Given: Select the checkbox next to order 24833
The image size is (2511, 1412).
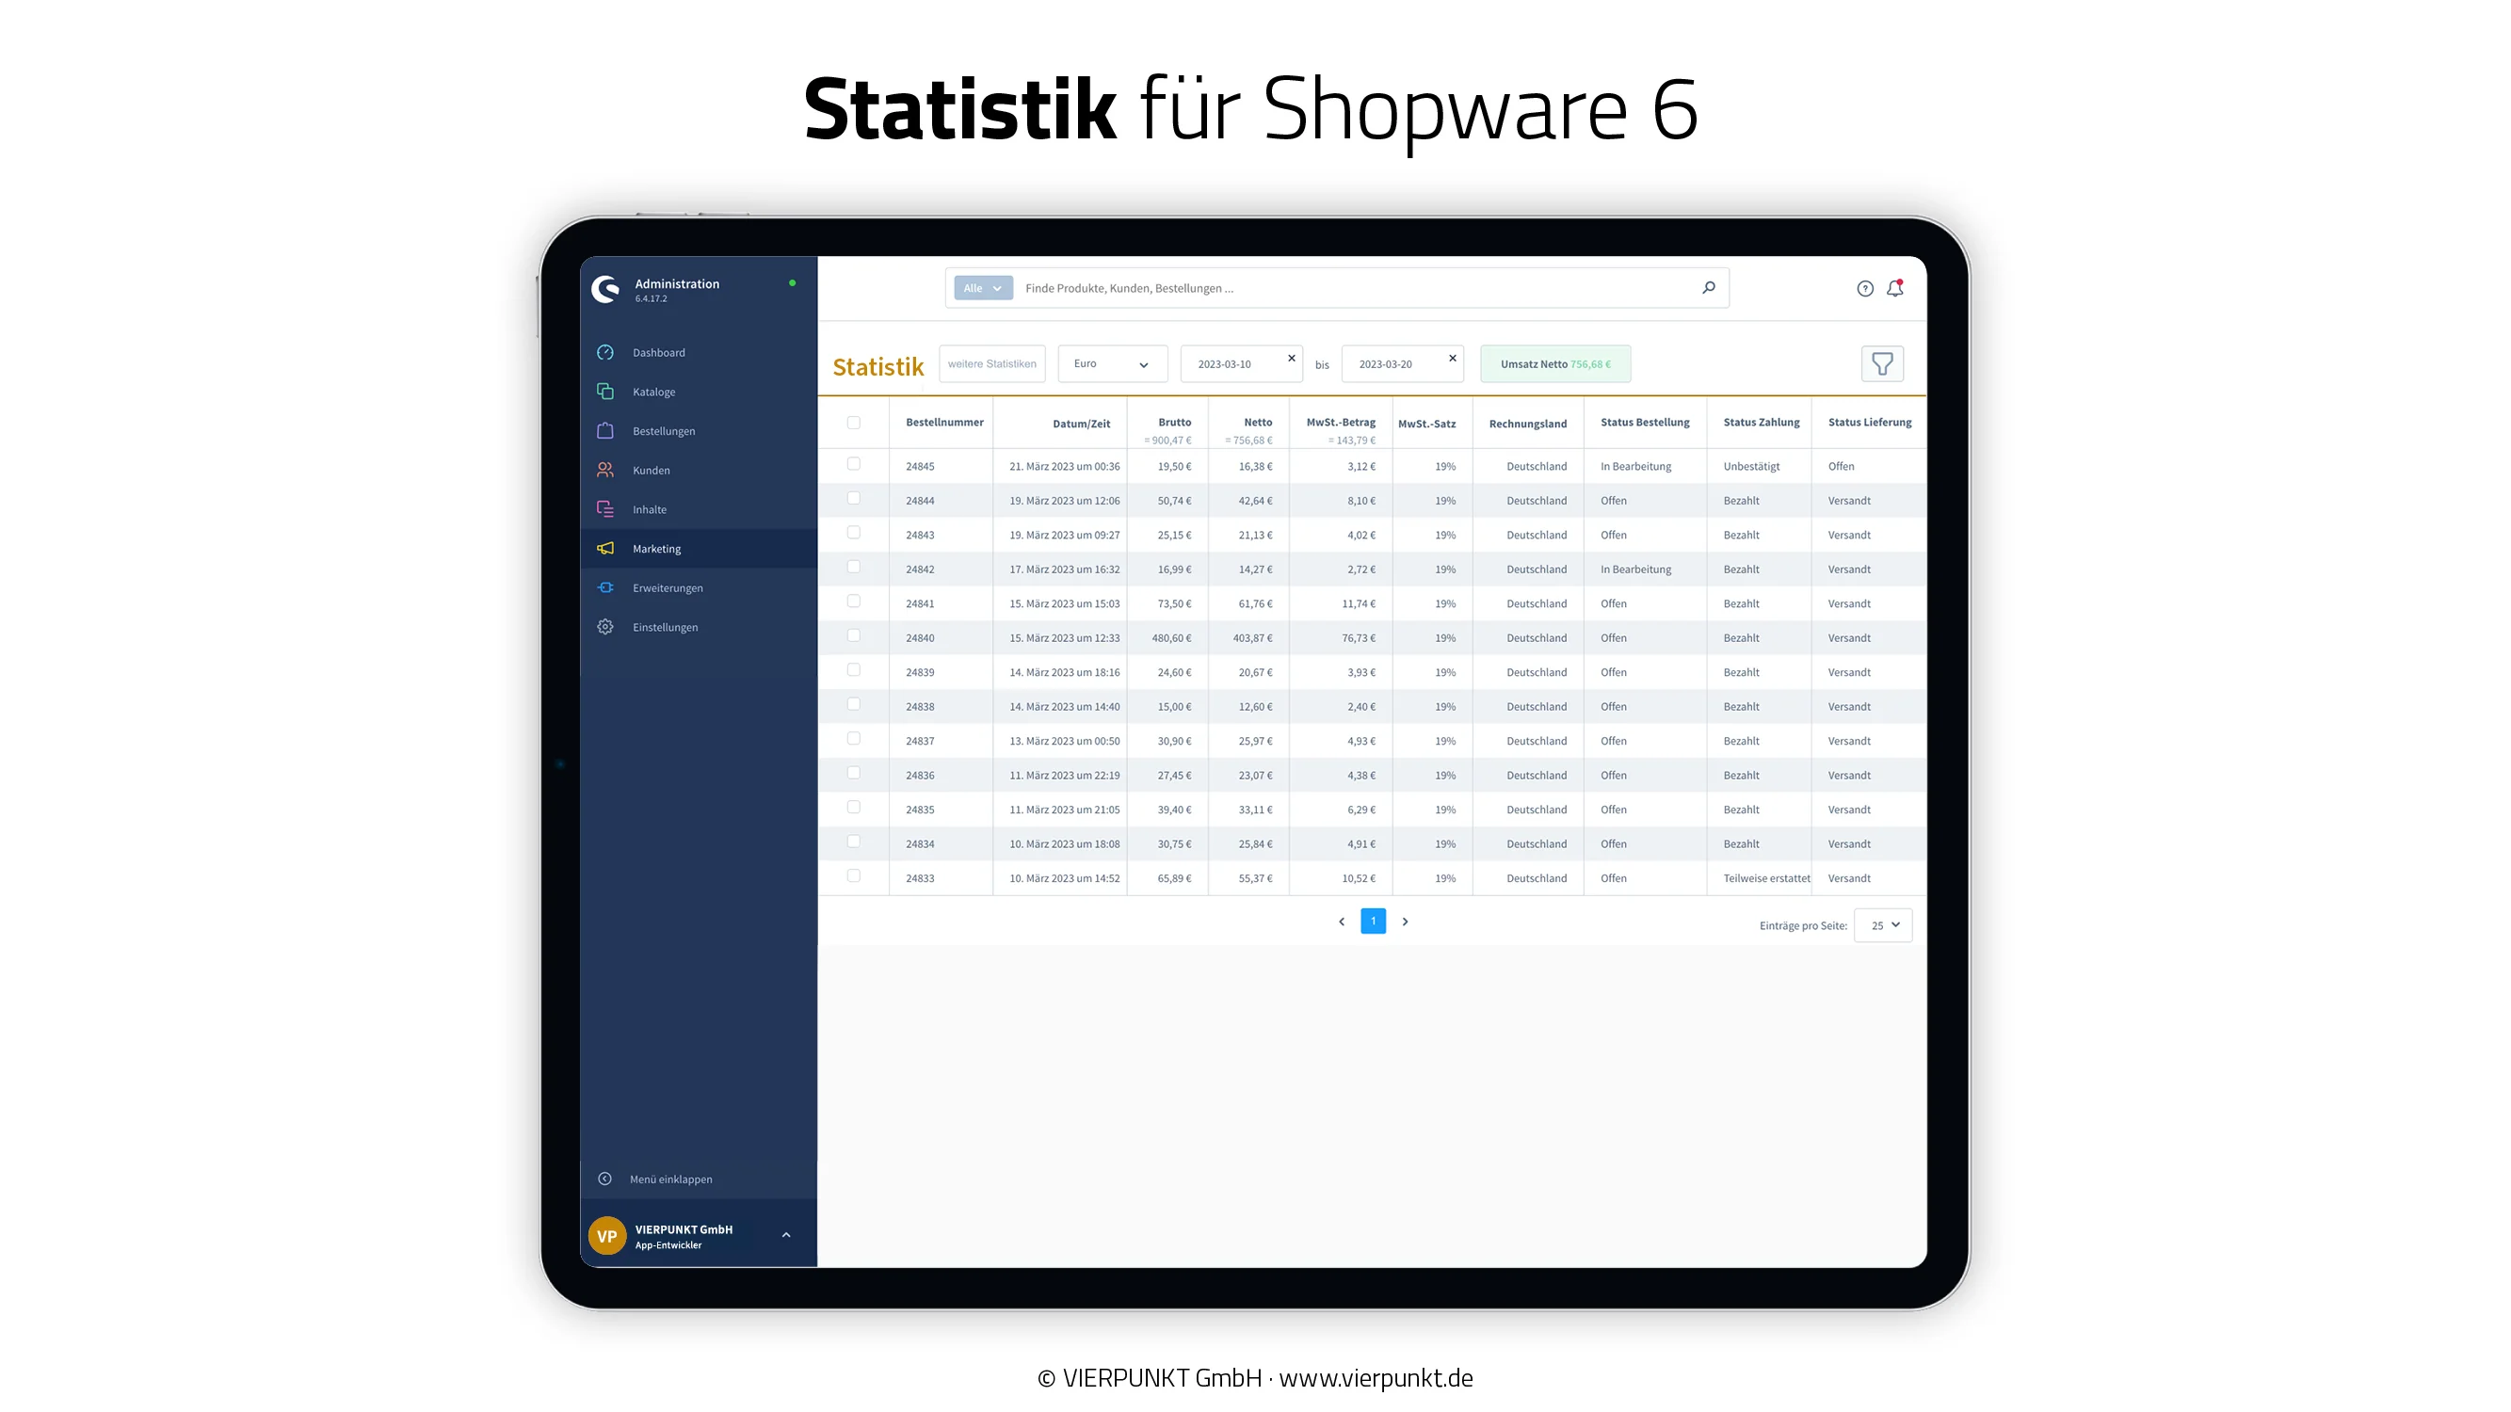Looking at the screenshot, I should [x=855, y=875].
